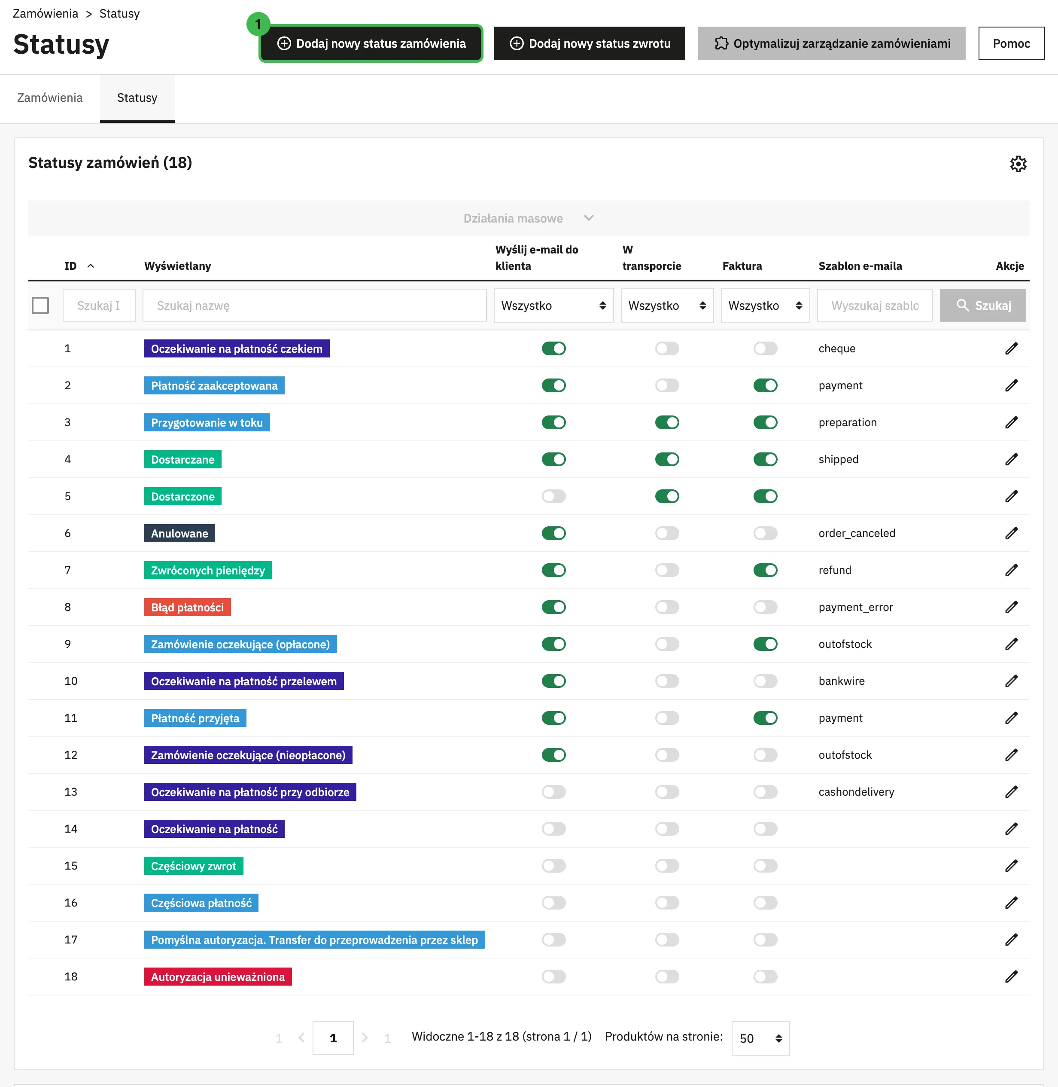Click 'Dodaj nowy status zamówienia' button

(x=371, y=43)
